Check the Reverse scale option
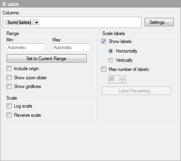The image size is (181, 161). [9, 115]
